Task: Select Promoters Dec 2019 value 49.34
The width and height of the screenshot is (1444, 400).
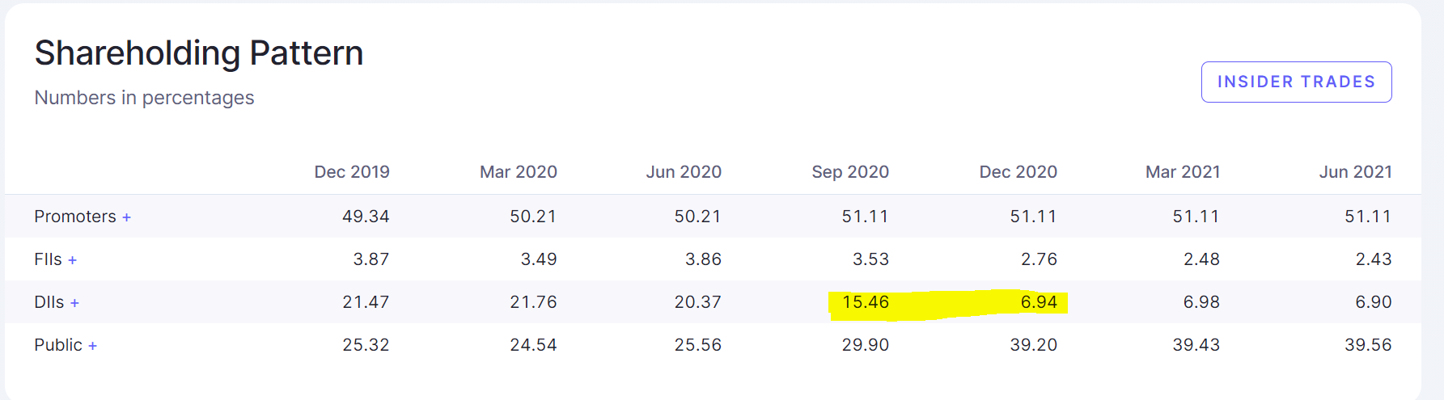Action: pos(366,217)
